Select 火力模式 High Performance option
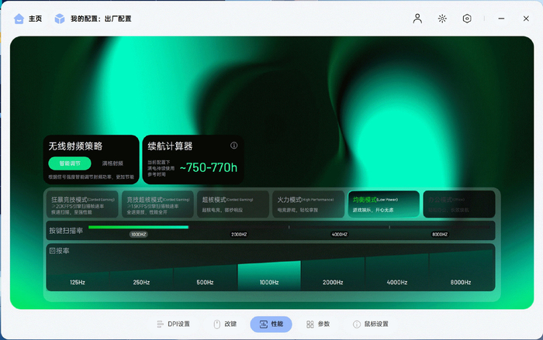This screenshot has height=340, width=543. pos(308,204)
